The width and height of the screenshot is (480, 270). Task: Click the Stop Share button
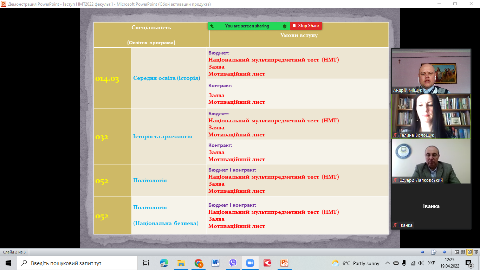coord(306,26)
